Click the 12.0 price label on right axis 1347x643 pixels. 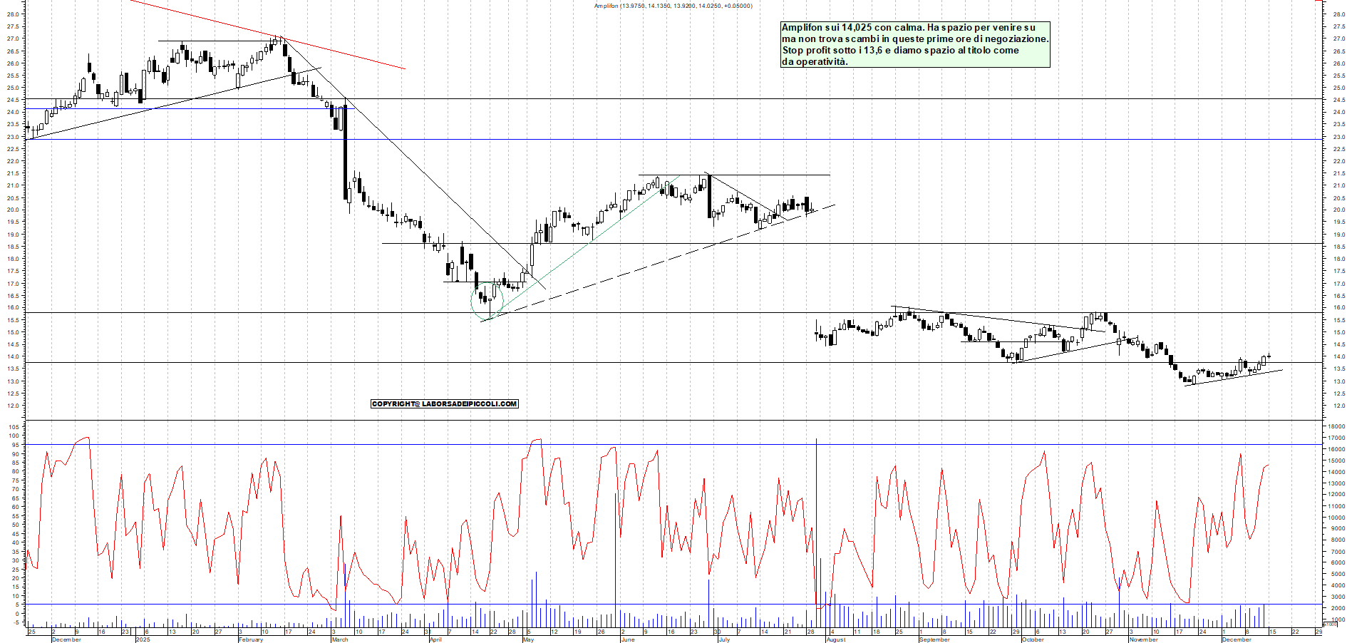tap(1338, 406)
